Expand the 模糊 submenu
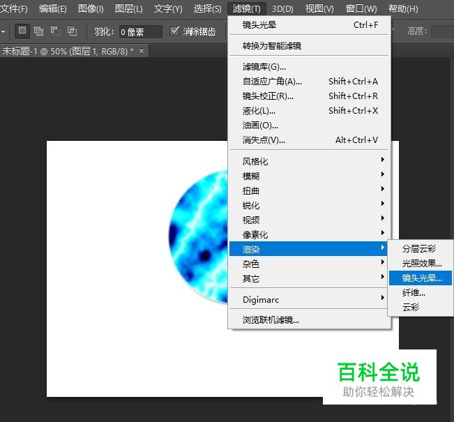Viewport: 454px width, 422px height. [x=309, y=176]
